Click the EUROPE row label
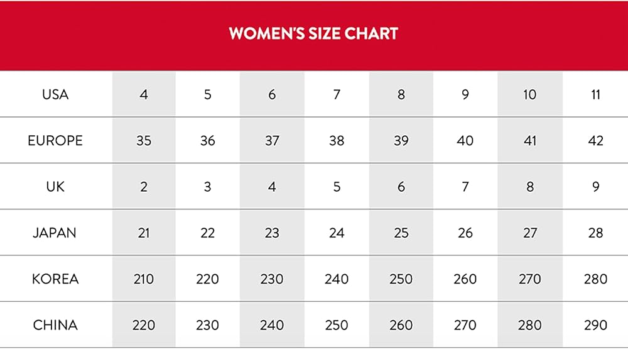Image resolution: width=628 pixels, height=349 pixels. coord(55,141)
